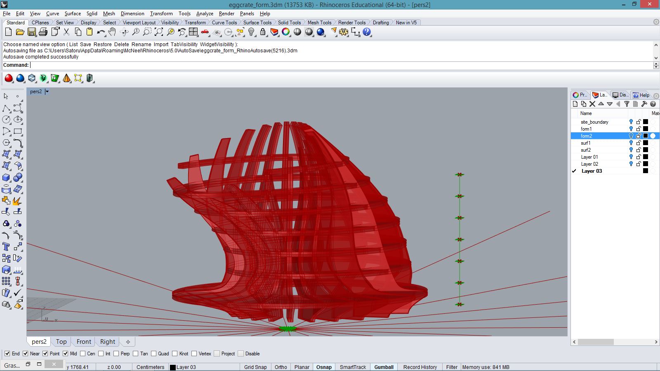
Task: Delete layer using the X icon
Action: (592, 104)
